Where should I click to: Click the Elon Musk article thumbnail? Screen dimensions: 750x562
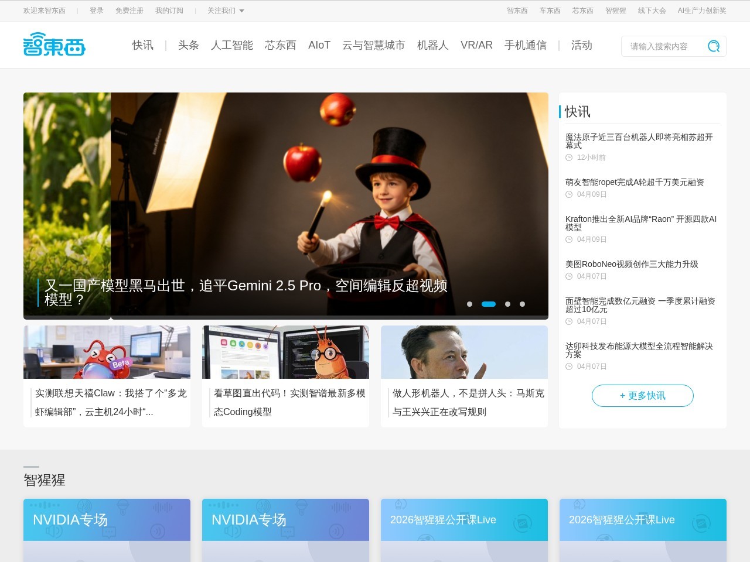click(463, 352)
